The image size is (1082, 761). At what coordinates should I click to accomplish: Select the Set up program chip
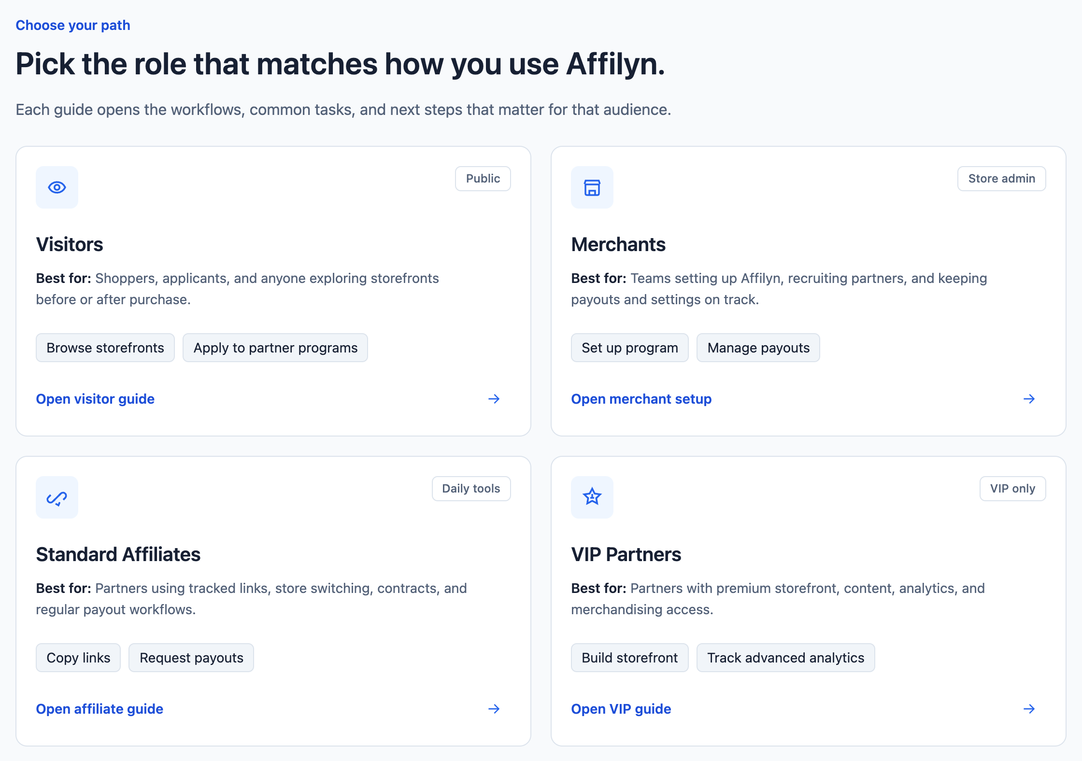coord(630,348)
